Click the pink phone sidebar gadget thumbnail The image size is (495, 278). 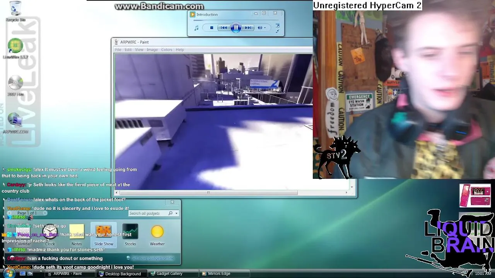pos(475,196)
